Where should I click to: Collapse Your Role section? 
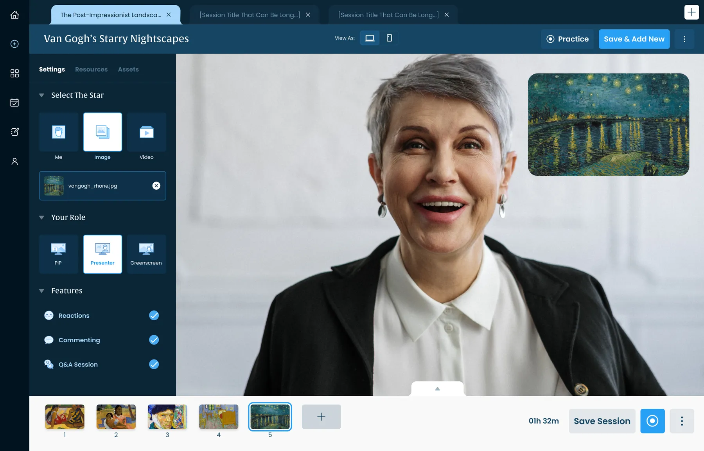coord(41,217)
